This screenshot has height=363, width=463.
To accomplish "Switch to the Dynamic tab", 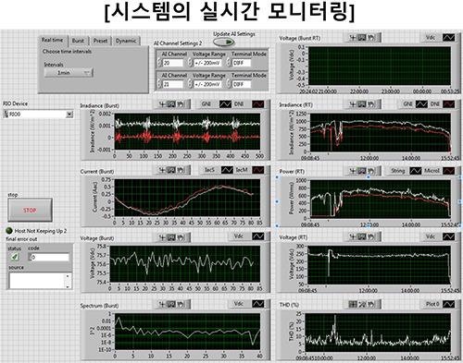I will (126, 41).
